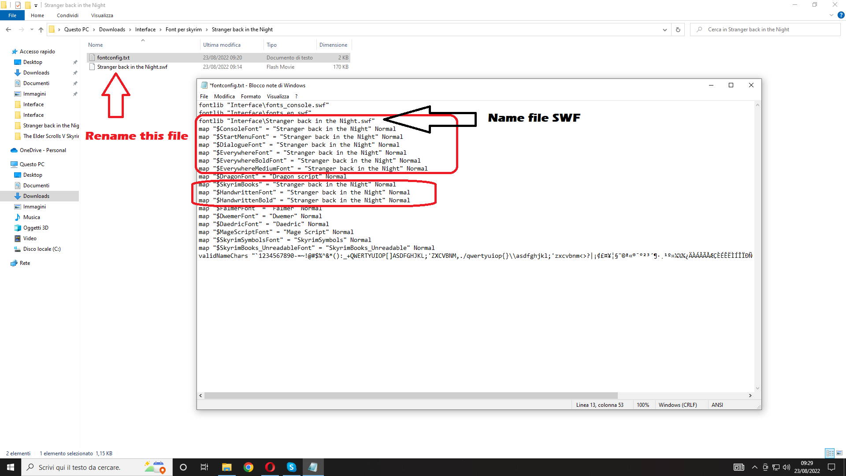
Task: Click Notepad vertical scrollbar down arrow
Action: (757, 388)
